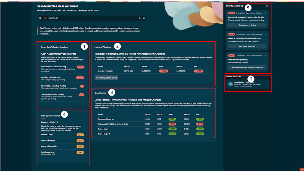304x172 pixels.
Task: Click the +0.42% MoM valuation badge
Action: tap(164, 71)
